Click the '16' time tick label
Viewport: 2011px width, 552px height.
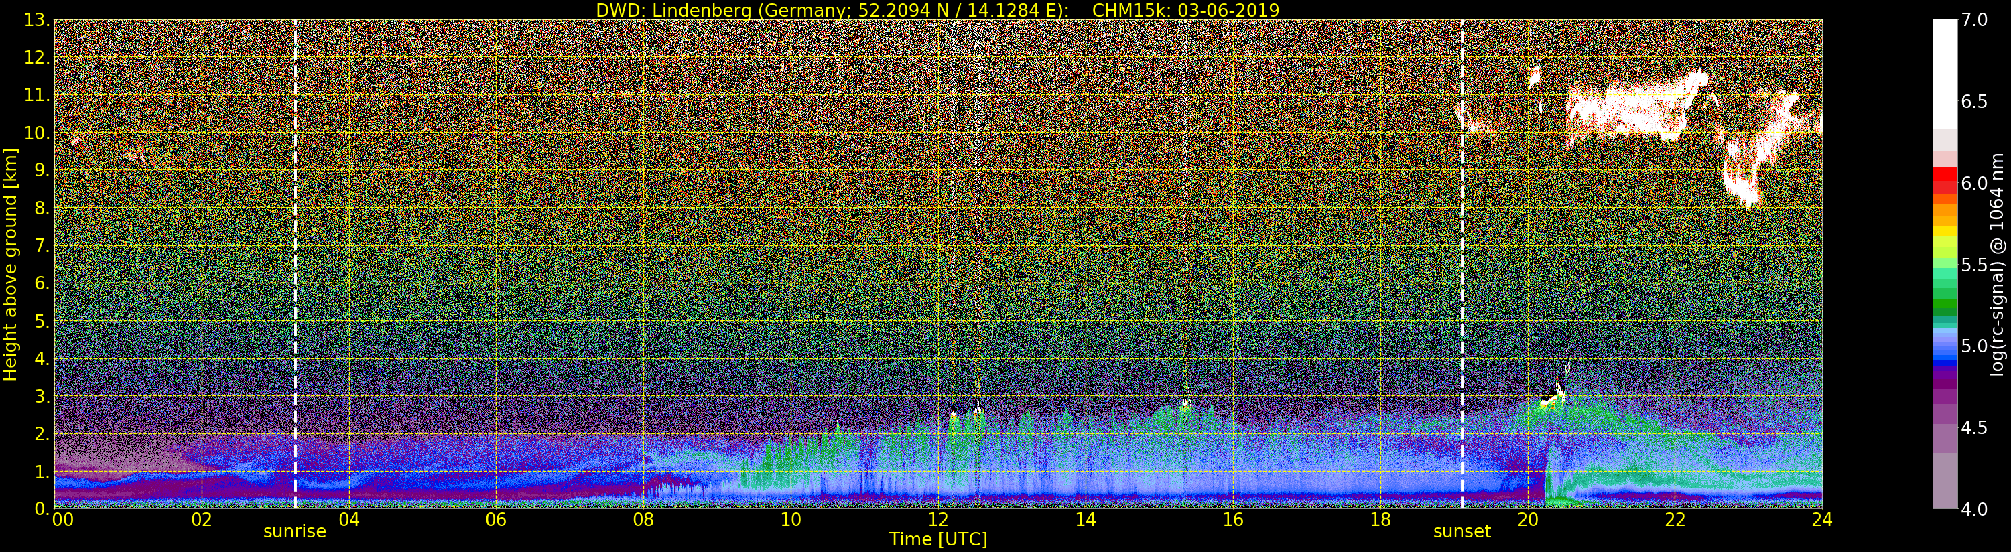[x=1233, y=519]
